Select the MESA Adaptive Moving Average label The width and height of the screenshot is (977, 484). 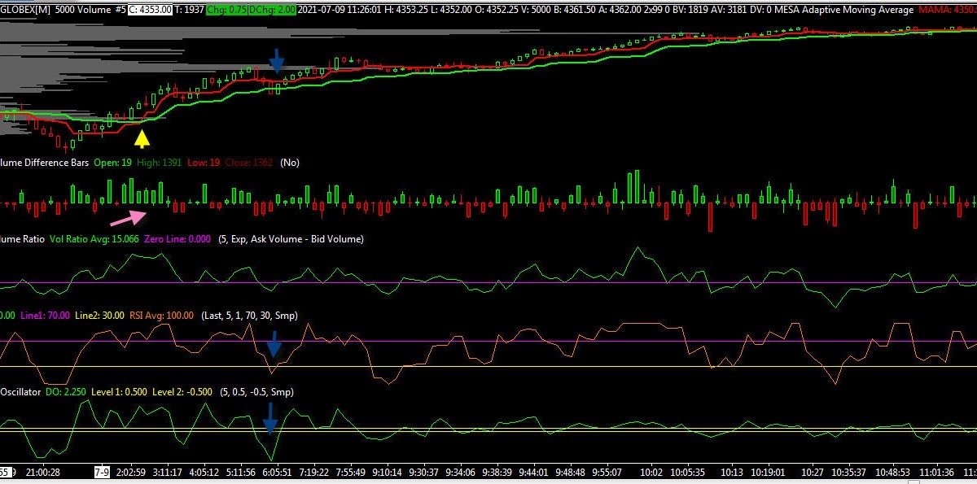pos(843,9)
